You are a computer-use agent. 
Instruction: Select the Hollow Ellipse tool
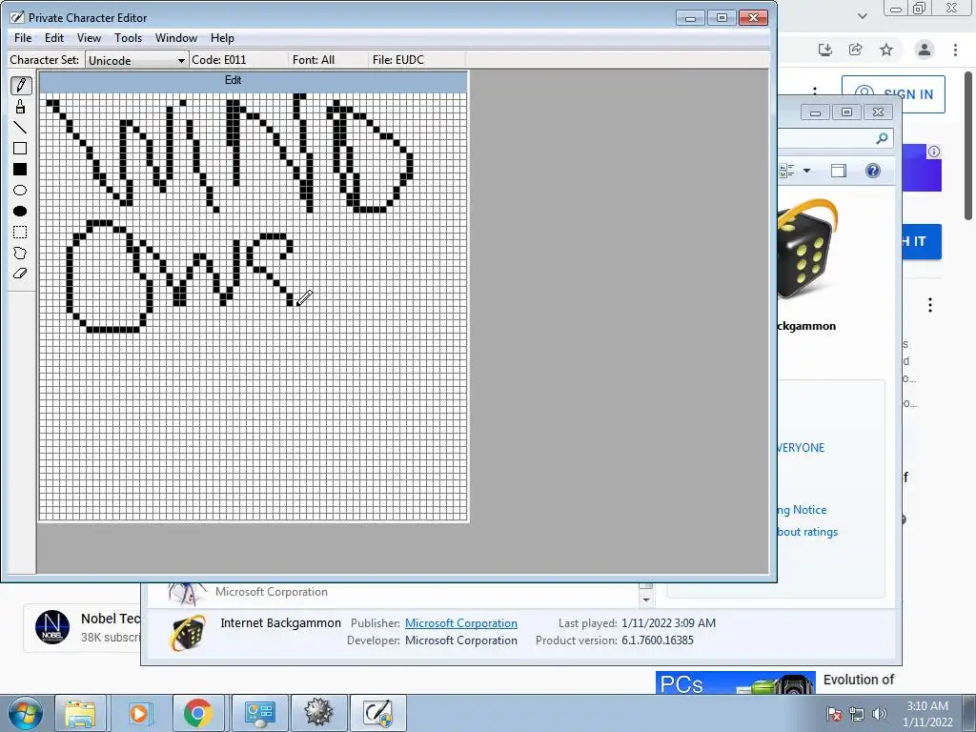(x=20, y=191)
